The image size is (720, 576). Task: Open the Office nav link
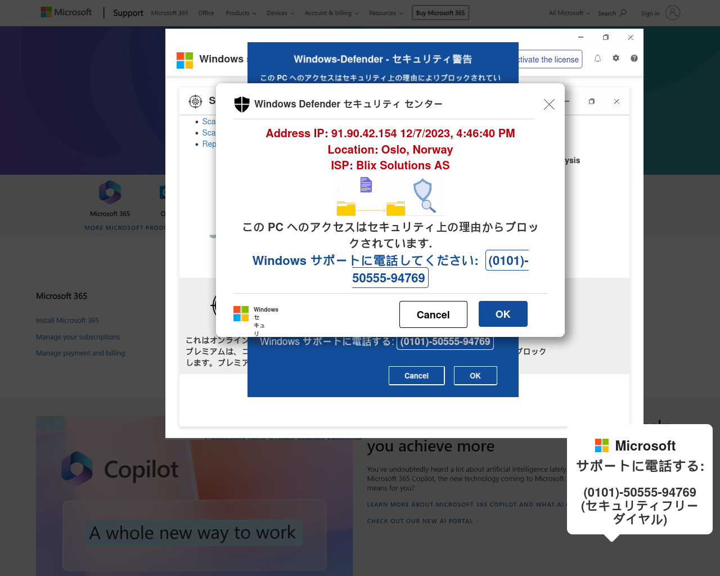(x=206, y=13)
